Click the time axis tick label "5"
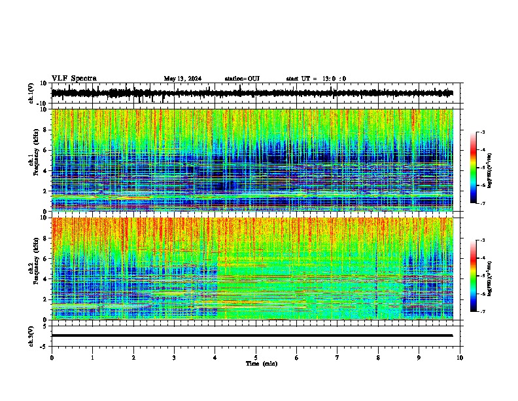The height and width of the screenshot is (401, 518). click(x=256, y=358)
